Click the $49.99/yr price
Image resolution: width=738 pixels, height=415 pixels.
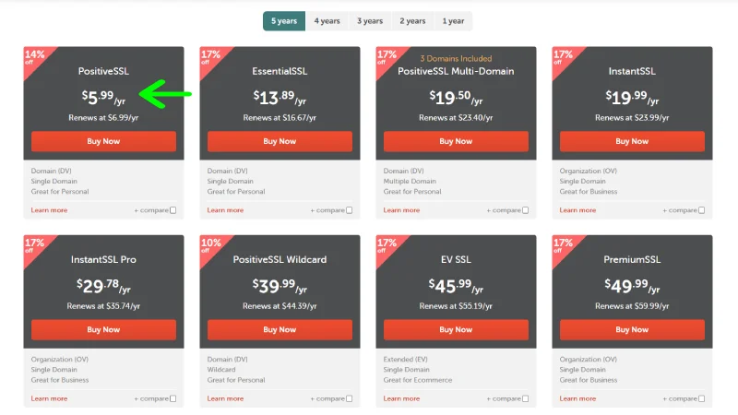(632, 286)
